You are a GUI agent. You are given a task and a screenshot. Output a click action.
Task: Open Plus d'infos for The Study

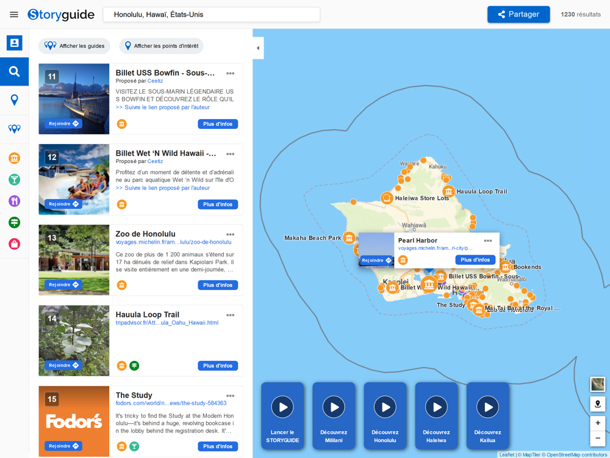click(218, 446)
